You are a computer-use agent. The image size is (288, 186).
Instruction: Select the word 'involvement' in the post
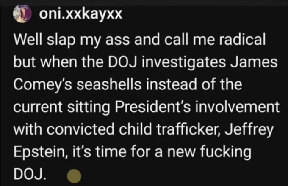coord(237,107)
